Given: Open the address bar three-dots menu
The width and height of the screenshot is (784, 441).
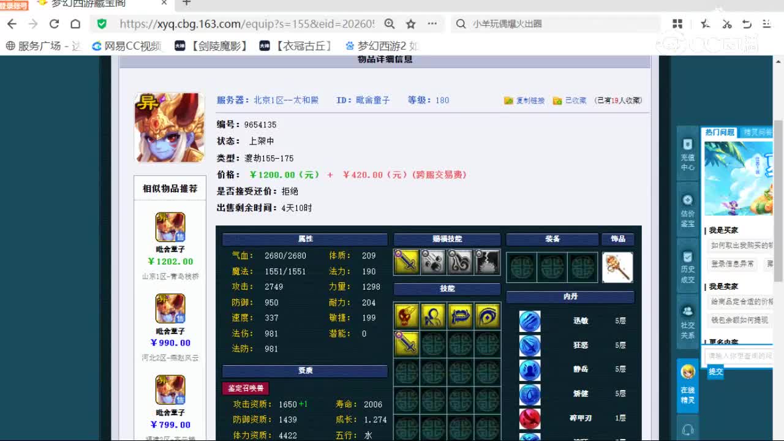Looking at the screenshot, I should coord(432,24).
